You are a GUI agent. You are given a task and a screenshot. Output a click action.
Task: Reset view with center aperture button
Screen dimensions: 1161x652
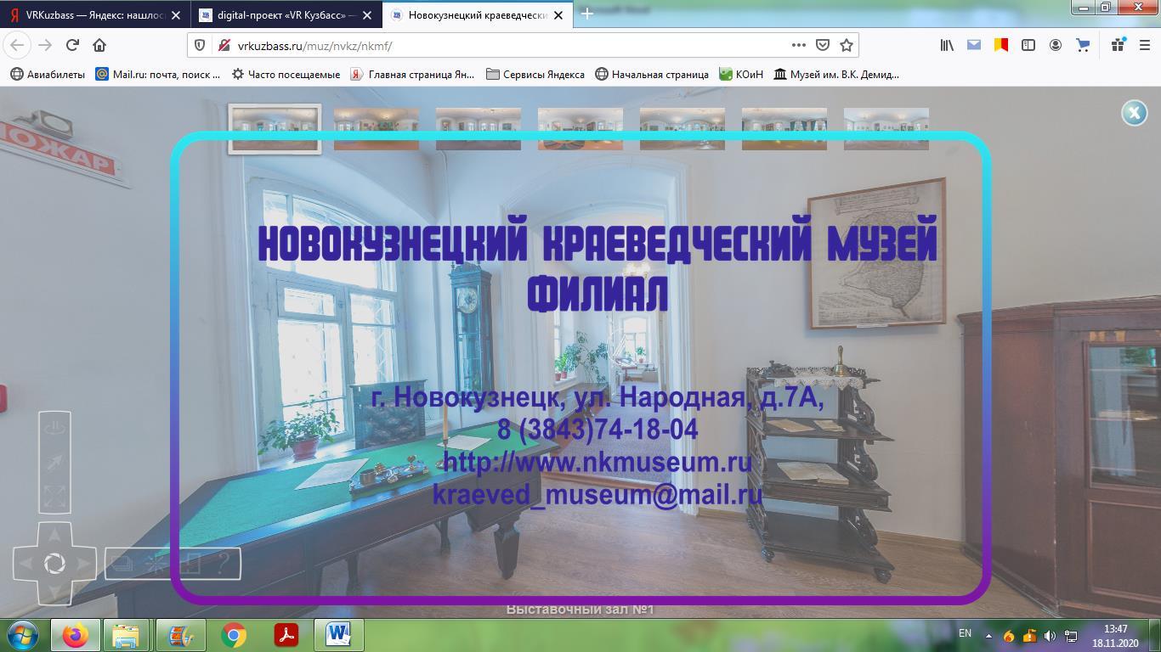click(54, 563)
